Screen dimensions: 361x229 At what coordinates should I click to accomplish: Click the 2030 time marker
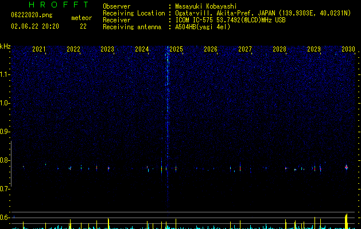coord(348,49)
